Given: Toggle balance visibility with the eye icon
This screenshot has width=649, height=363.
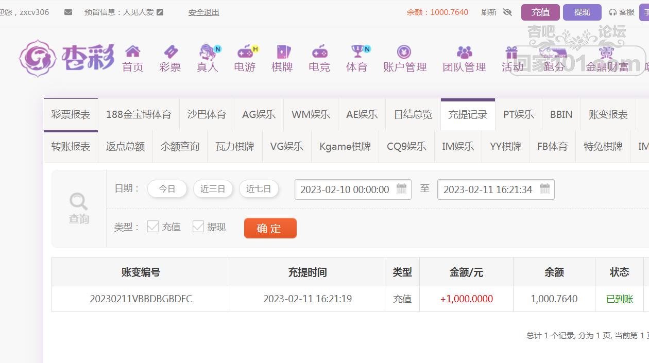Looking at the screenshot, I should tap(507, 12).
